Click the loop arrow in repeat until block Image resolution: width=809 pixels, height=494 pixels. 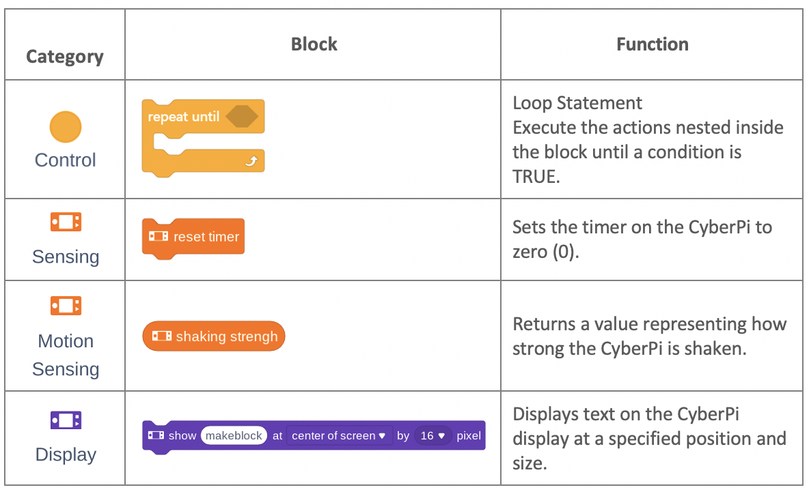click(251, 161)
